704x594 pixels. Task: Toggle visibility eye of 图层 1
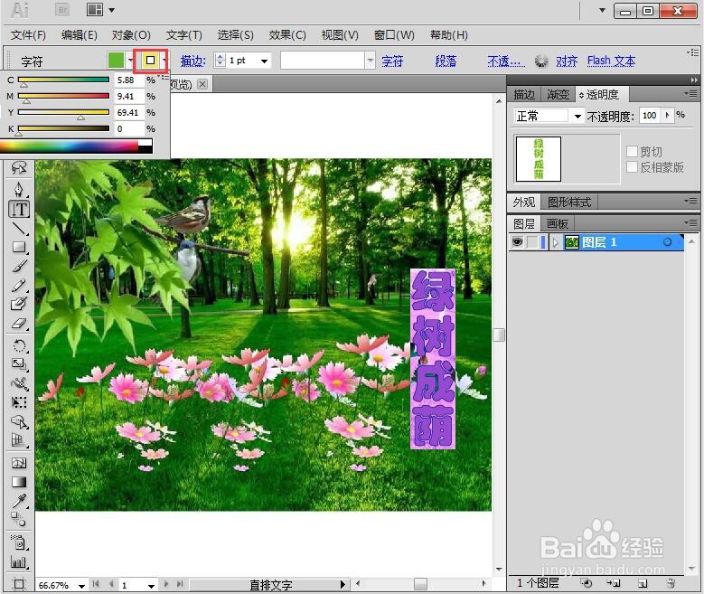click(x=518, y=242)
